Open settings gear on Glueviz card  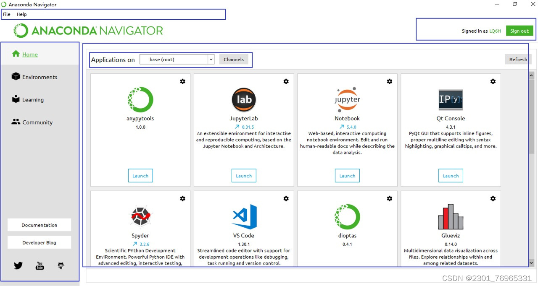(x=493, y=198)
